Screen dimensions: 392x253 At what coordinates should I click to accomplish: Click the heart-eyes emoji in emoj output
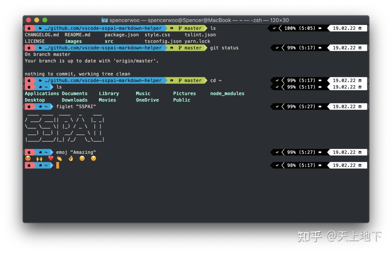pos(28,158)
